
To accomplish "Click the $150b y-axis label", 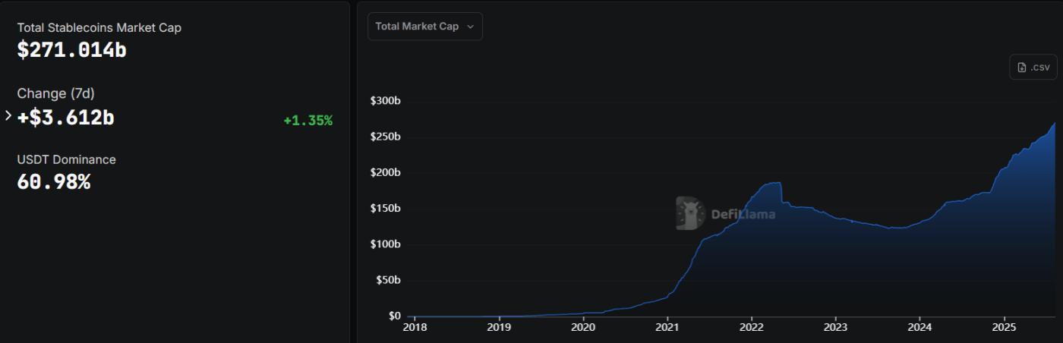I will pyautogui.click(x=385, y=209).
